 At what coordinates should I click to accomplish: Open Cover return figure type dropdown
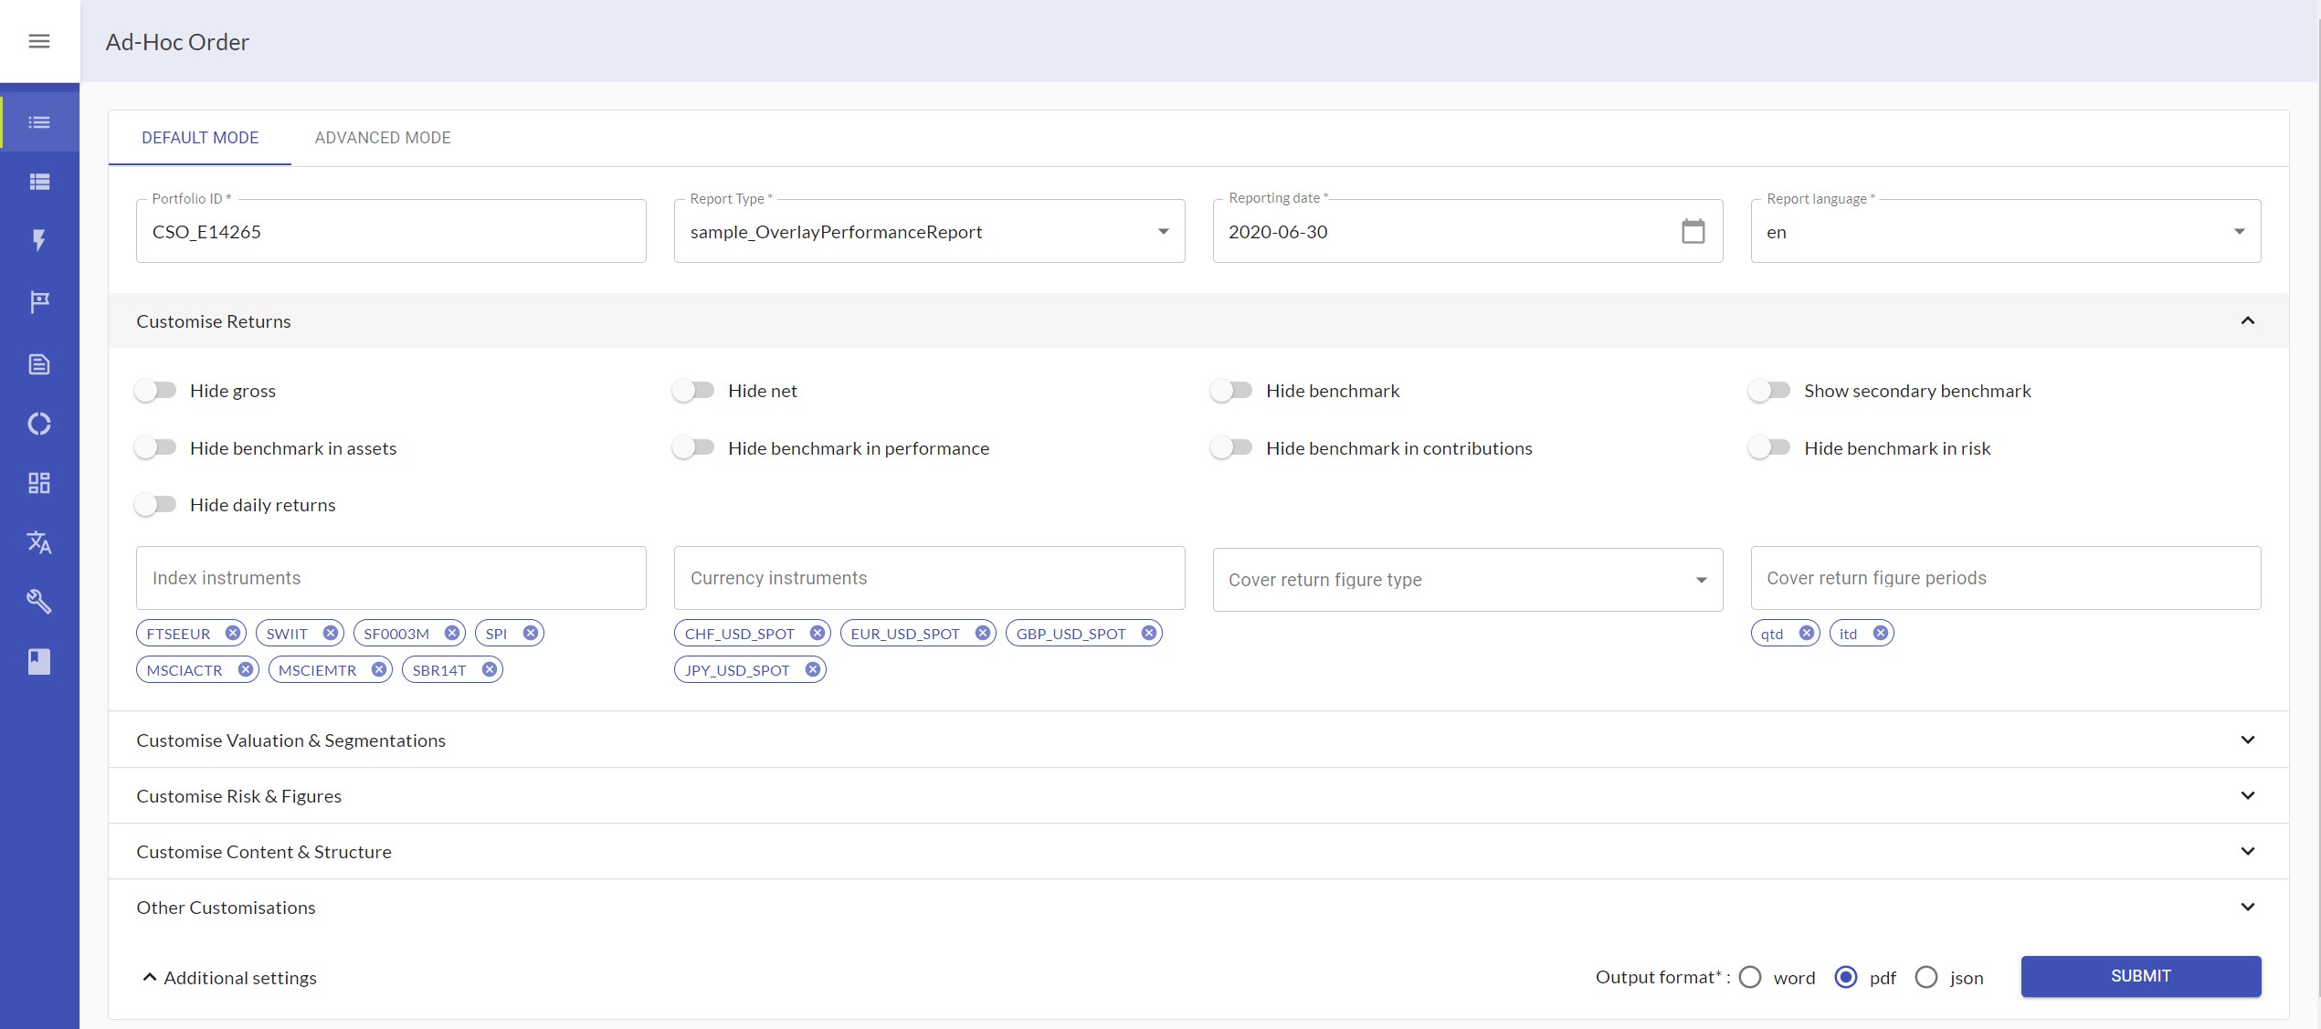point(1467,580)
